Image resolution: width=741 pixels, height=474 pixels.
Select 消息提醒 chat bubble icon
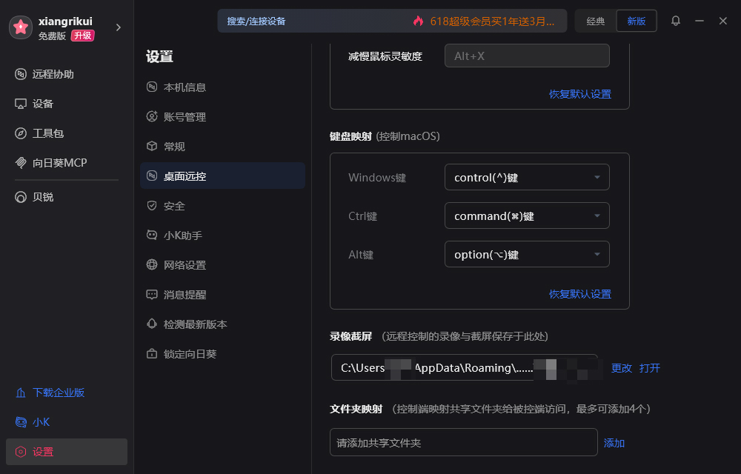point(152,295)
